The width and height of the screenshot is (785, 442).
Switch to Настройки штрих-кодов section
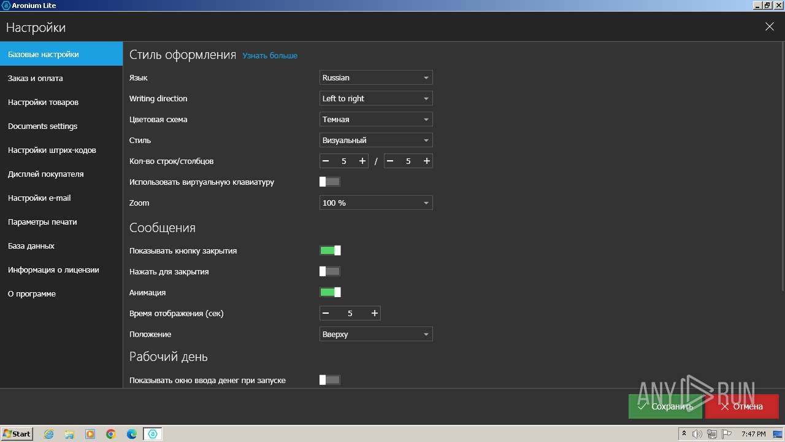tap(61, 150)
